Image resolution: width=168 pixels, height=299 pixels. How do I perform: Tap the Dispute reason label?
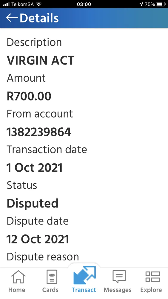point(43,257)
